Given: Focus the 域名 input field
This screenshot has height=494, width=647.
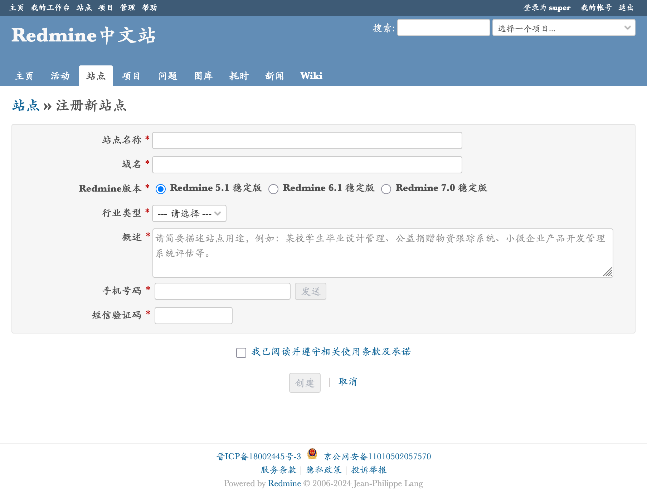Looking at the screenshot, I should tap(307, 165).
